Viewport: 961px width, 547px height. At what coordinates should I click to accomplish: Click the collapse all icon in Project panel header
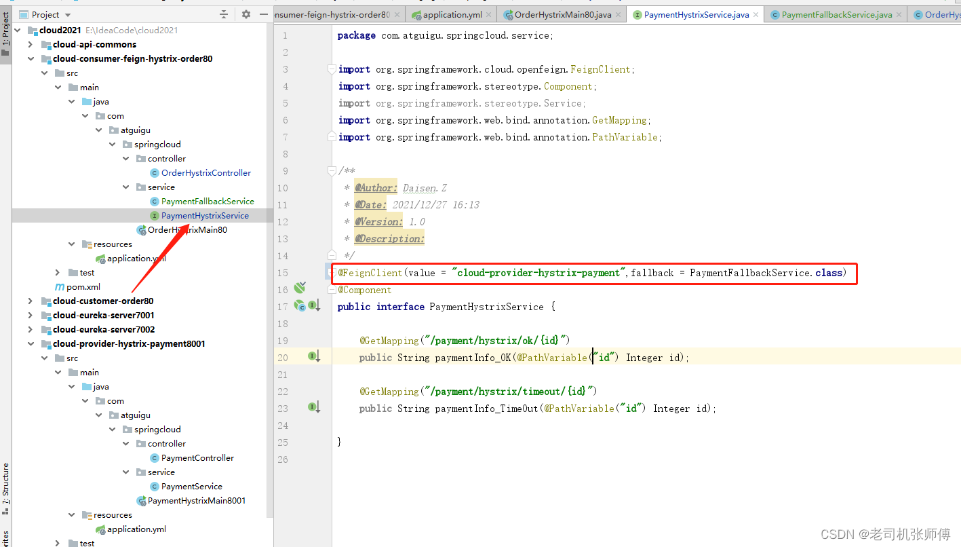[224, 14]
